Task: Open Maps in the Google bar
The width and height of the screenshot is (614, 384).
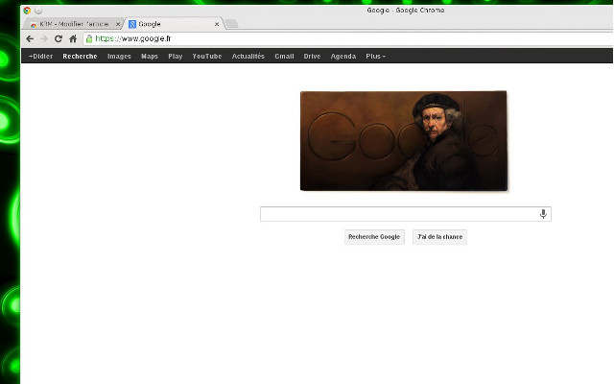Action: (150, 56)
